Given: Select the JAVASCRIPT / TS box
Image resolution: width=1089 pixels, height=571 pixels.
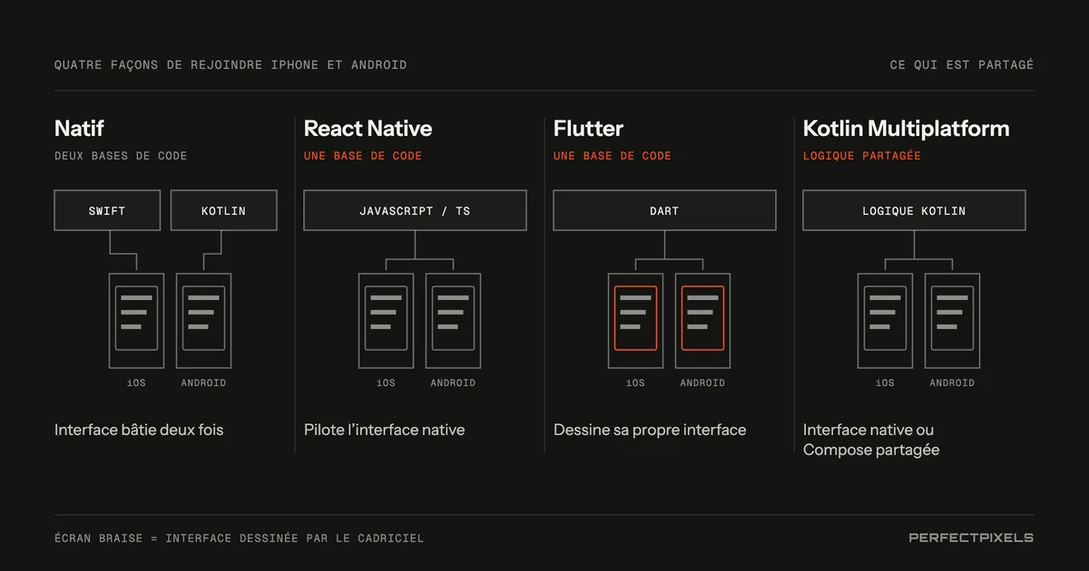Looking at the screenshot, I should click(x=415, y=210).
